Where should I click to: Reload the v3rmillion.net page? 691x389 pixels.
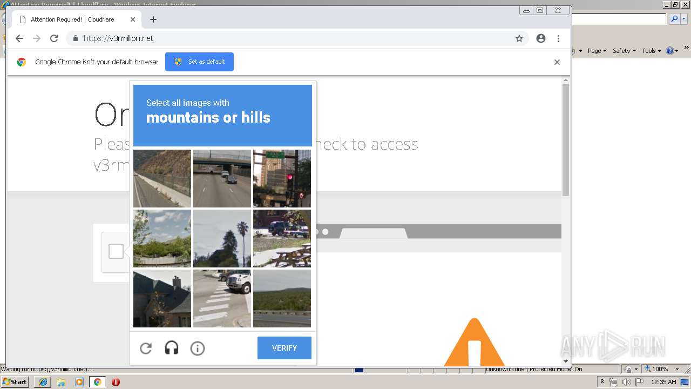54,38
